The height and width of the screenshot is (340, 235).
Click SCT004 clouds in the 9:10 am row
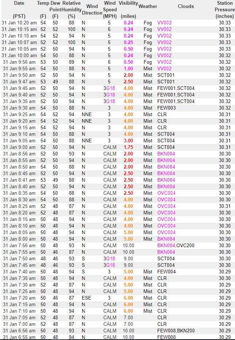(x=166, y=134)
